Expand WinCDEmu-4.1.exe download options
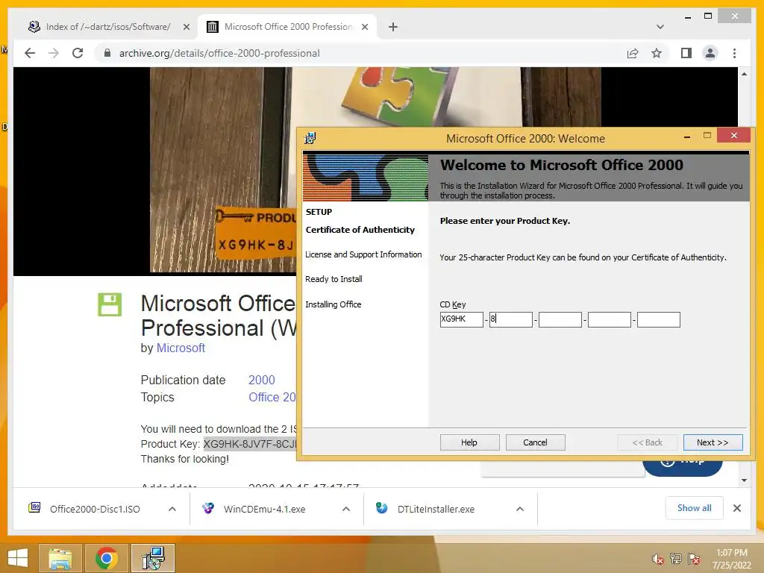 click(346, 509)
